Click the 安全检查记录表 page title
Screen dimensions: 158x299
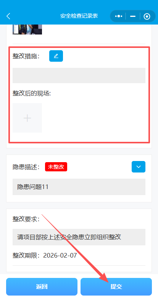coord(79,16)
